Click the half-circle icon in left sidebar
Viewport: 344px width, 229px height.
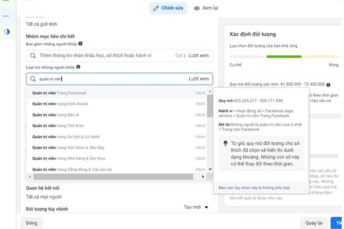point(7,31)
